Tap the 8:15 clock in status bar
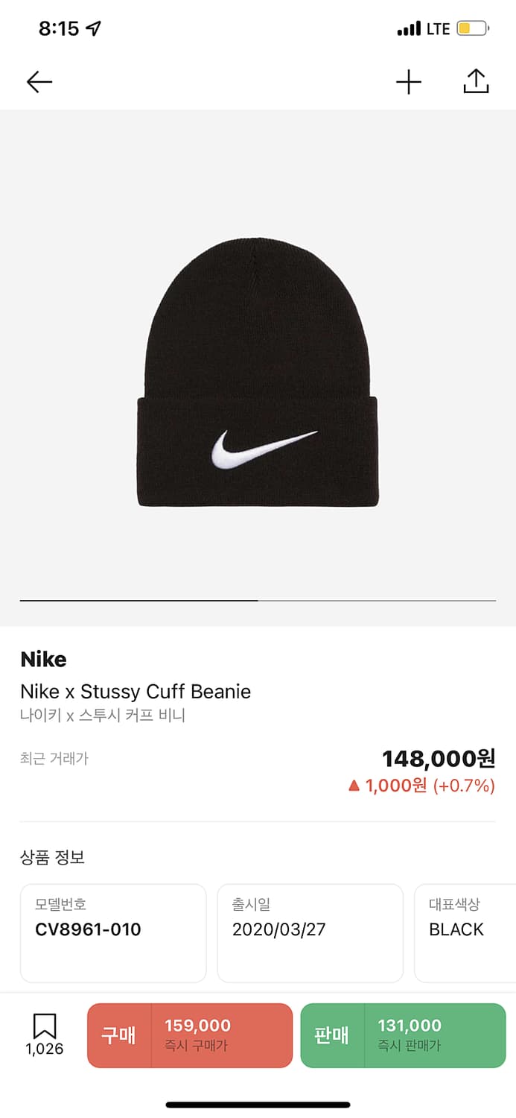Viewport: 516px width, 1118px height. (x=59, y=29)
